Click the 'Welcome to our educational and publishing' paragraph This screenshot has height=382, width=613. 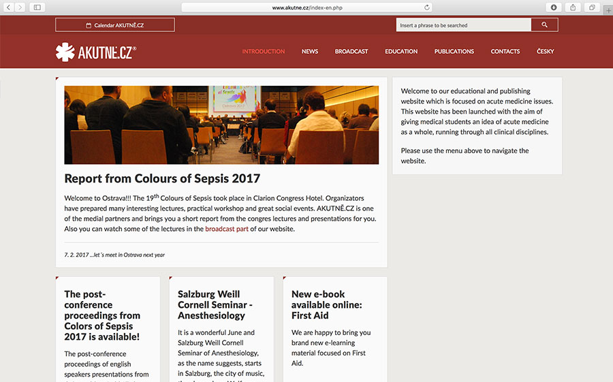tap(477, 112)
